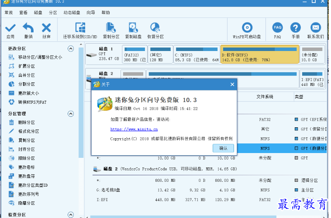The image size is (331, 218).
Task: Click 确认 button in About dialog
Action: coord(223,148)
